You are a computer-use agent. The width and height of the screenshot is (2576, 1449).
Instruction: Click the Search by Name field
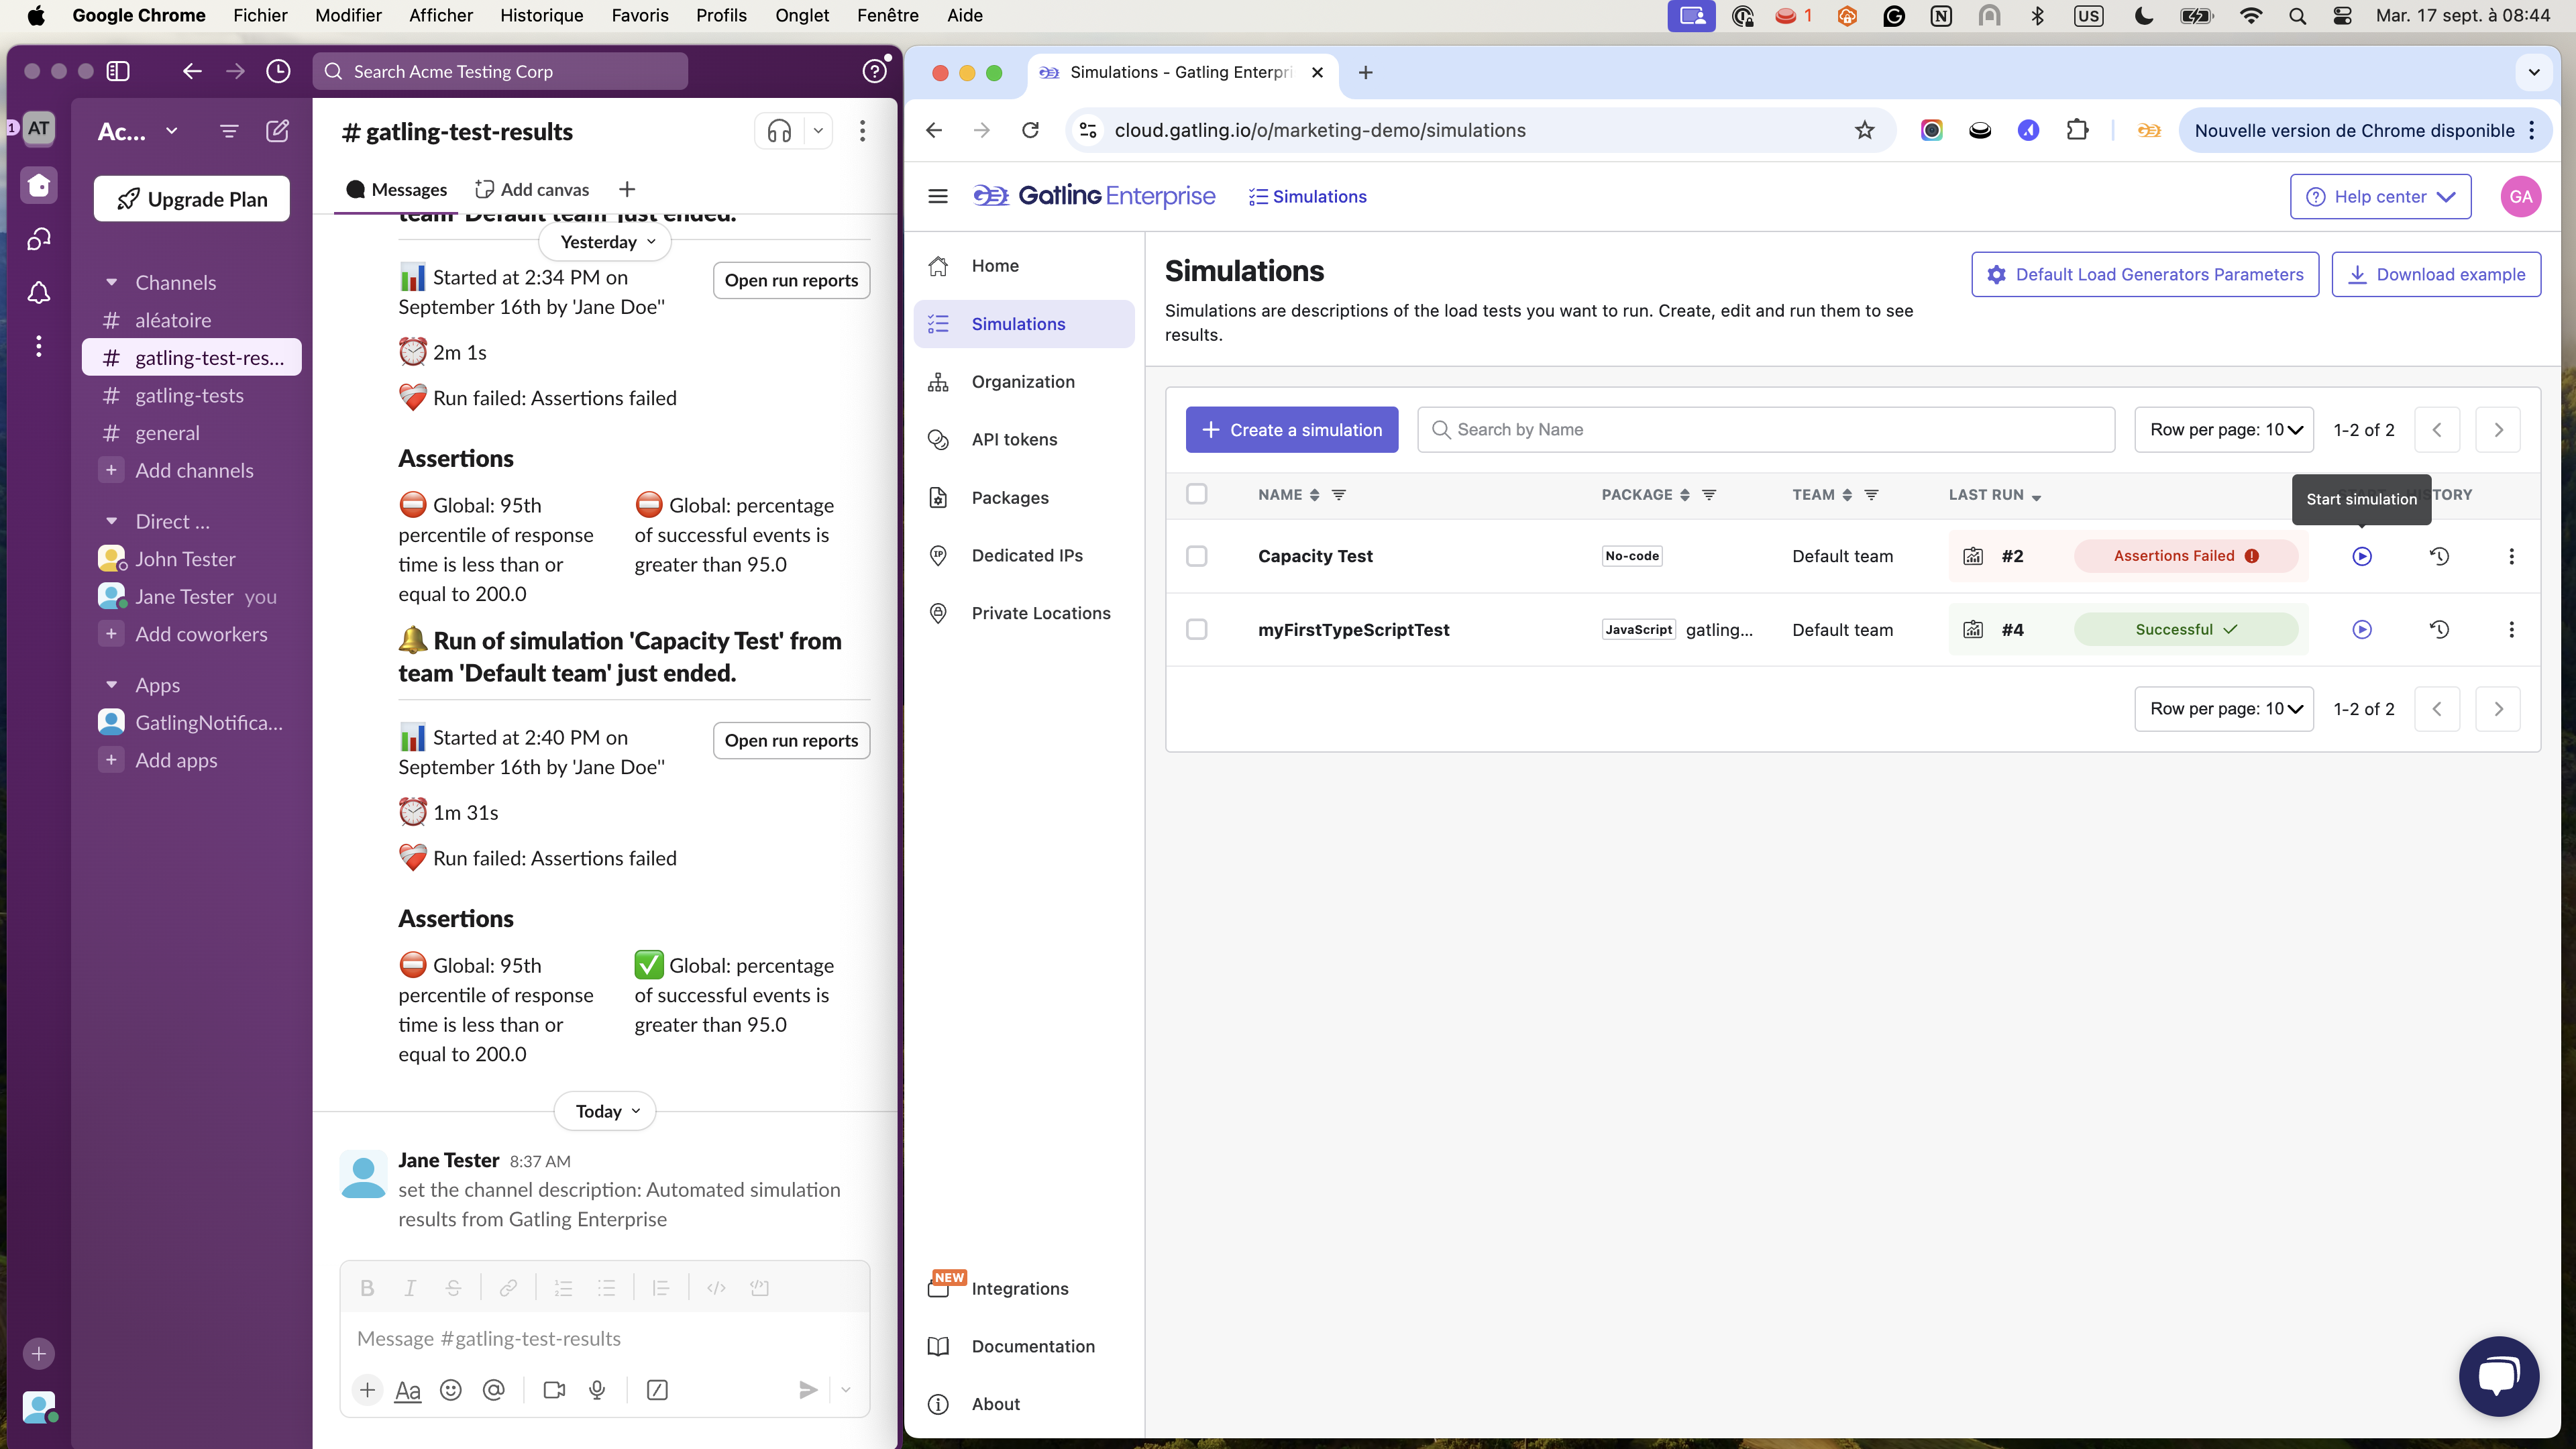tap(1766, 430)
